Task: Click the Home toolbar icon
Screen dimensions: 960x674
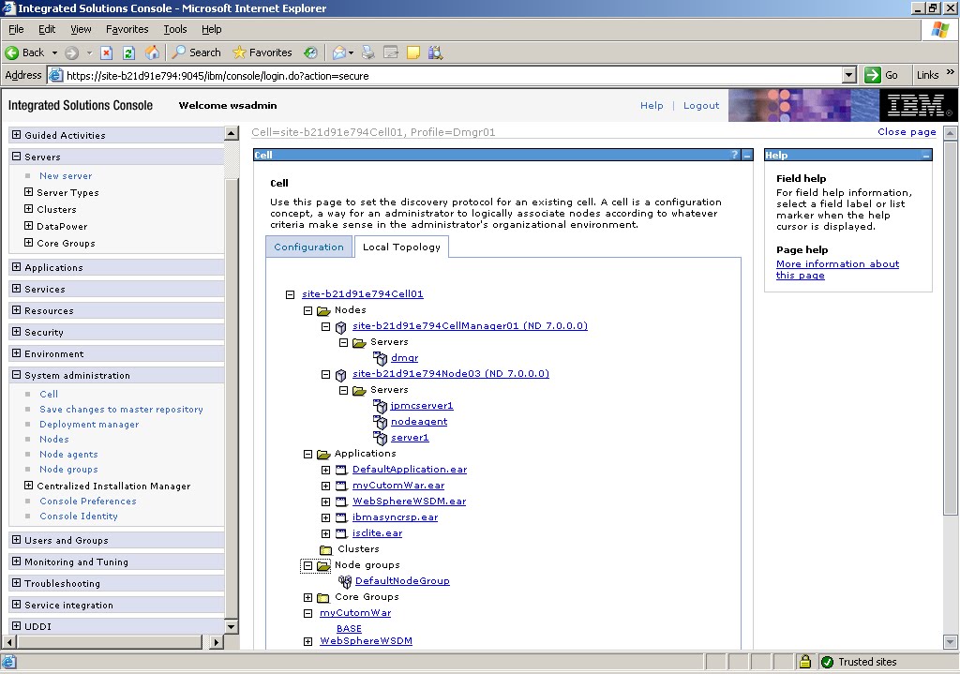Action: click(x=152, y=52)
